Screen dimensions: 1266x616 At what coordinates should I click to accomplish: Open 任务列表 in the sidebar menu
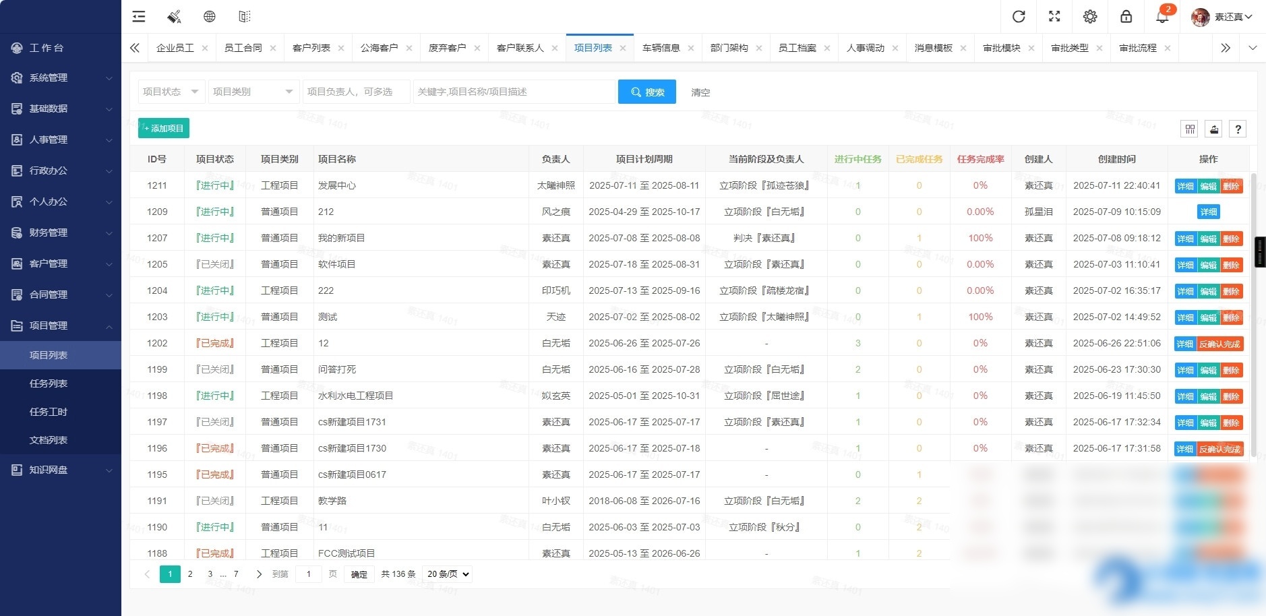pos(49,383)
